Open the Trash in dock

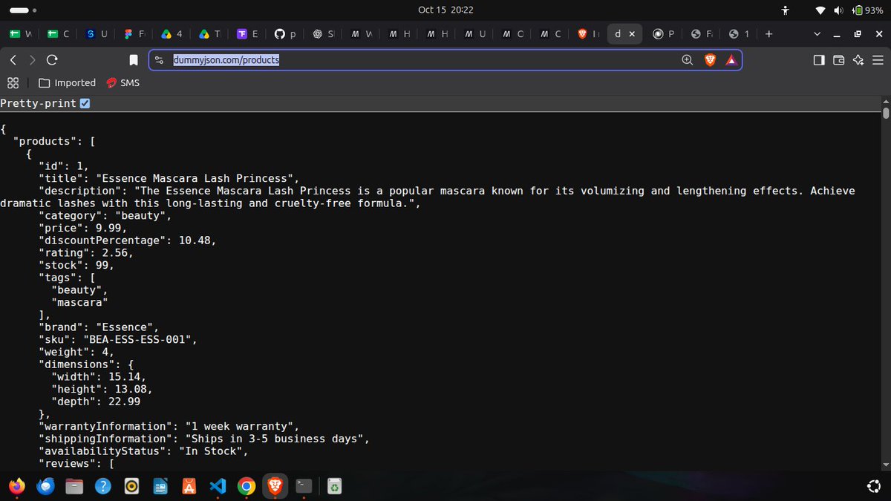pyautogui.click(x=336, y=486)
